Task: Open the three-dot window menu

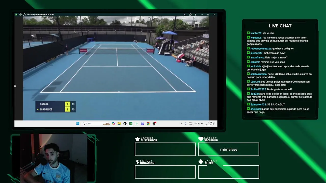Action: (x=196, y=14)
